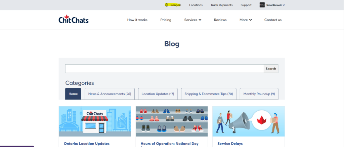Select the Home category tab
The width and height of the screenshot is (344, 147).
(x=73, y=94)
